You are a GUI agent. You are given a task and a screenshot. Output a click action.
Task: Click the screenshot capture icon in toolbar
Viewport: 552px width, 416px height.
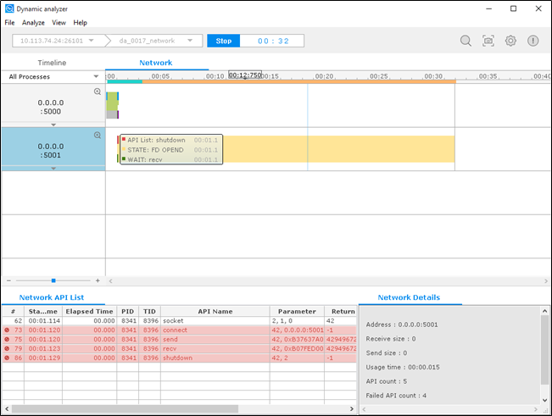tap(488, 41)
